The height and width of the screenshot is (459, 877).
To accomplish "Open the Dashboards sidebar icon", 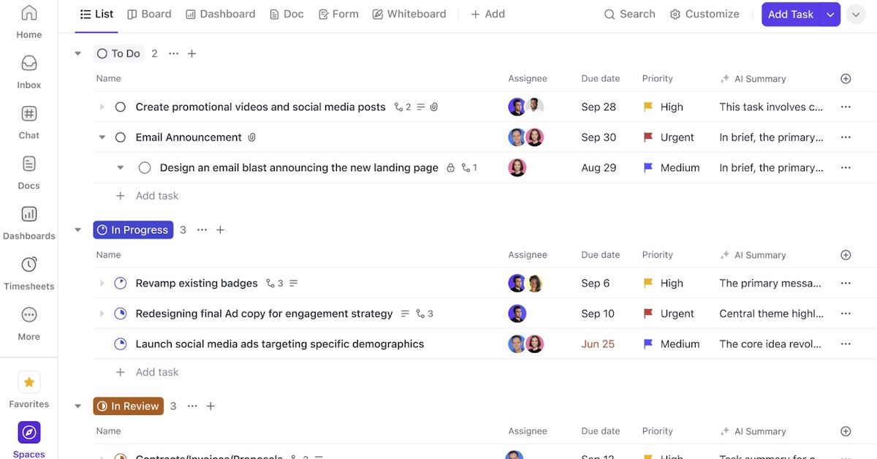I will (29, 214).
